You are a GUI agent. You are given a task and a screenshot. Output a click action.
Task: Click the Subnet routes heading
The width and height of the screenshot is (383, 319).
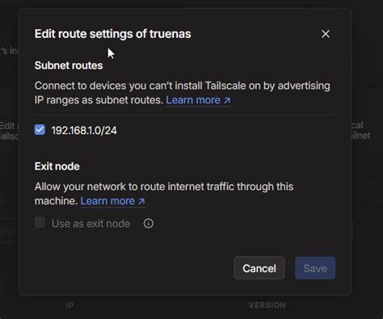pyautogui.click(x=69, y=65)
